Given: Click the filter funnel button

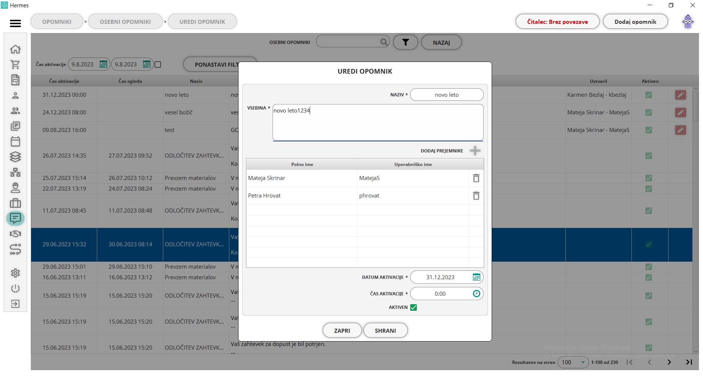Looking at the screenshot, I should click(405, 43).
